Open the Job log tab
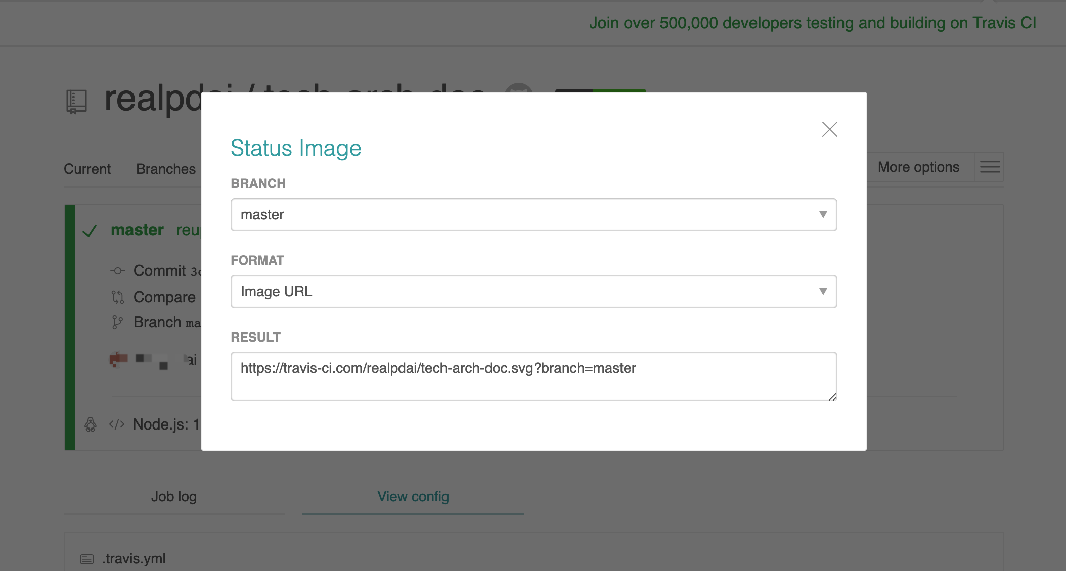The image size is (1066, 571). [174, 497]
